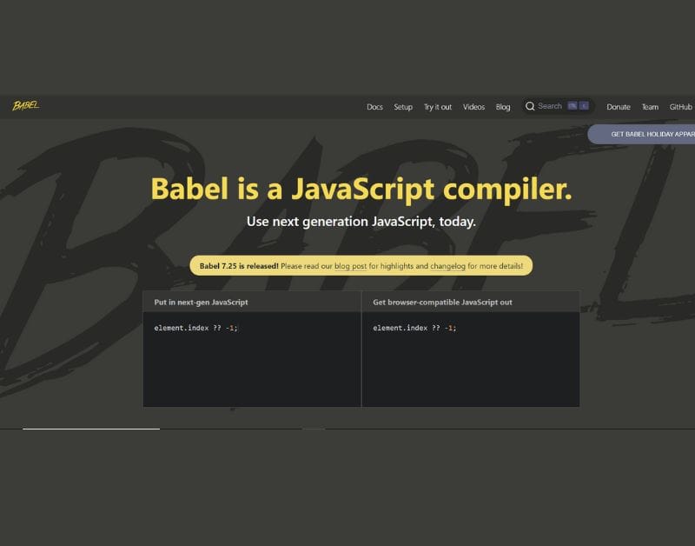Screen dimensions: 695x546
Task: Click Get Babel Holiday Apparel banner
Action: [x=641, y=134]
